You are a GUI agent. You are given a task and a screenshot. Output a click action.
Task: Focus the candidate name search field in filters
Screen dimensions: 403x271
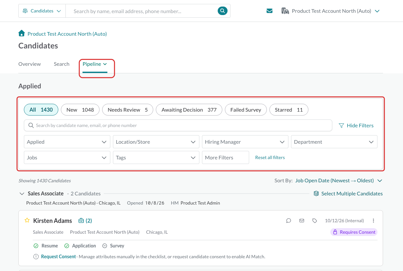click(178, 125)
